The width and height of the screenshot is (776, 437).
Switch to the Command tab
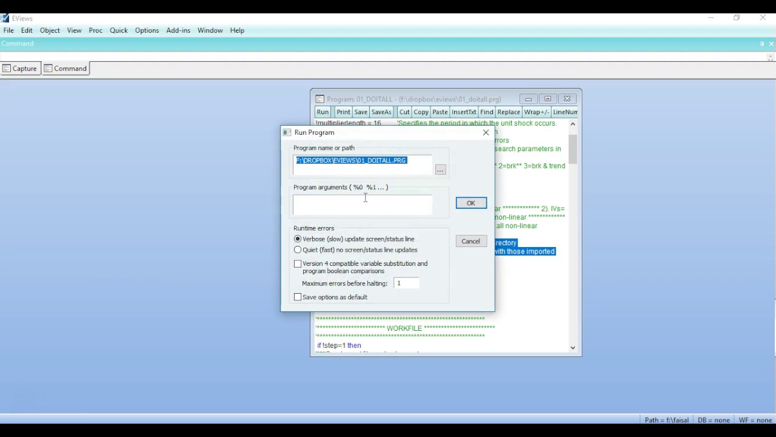point(66,69)
